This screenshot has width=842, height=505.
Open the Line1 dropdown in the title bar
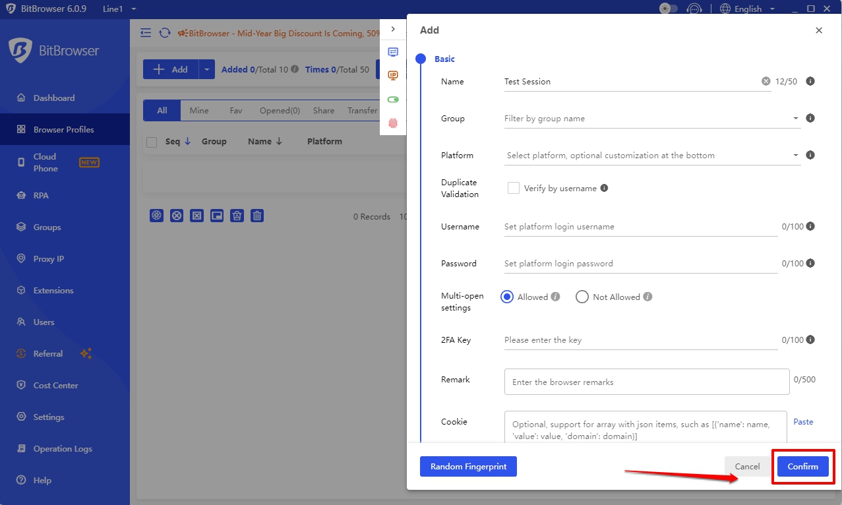click(119, 9)
